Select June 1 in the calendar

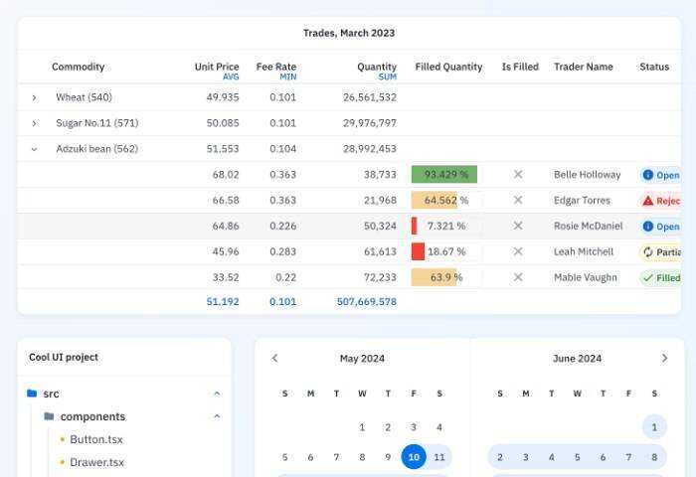(654, 427)
